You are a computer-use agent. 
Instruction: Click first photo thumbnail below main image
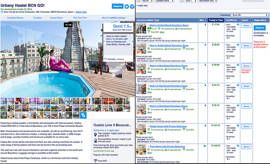4,101
